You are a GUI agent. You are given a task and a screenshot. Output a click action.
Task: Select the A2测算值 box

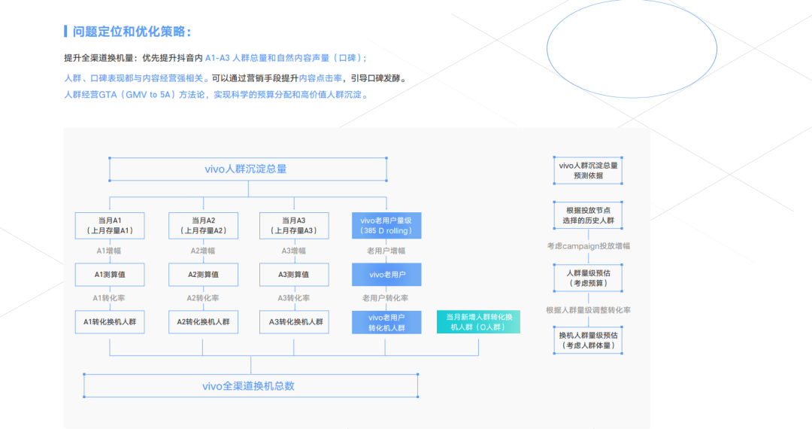(204, 275)
